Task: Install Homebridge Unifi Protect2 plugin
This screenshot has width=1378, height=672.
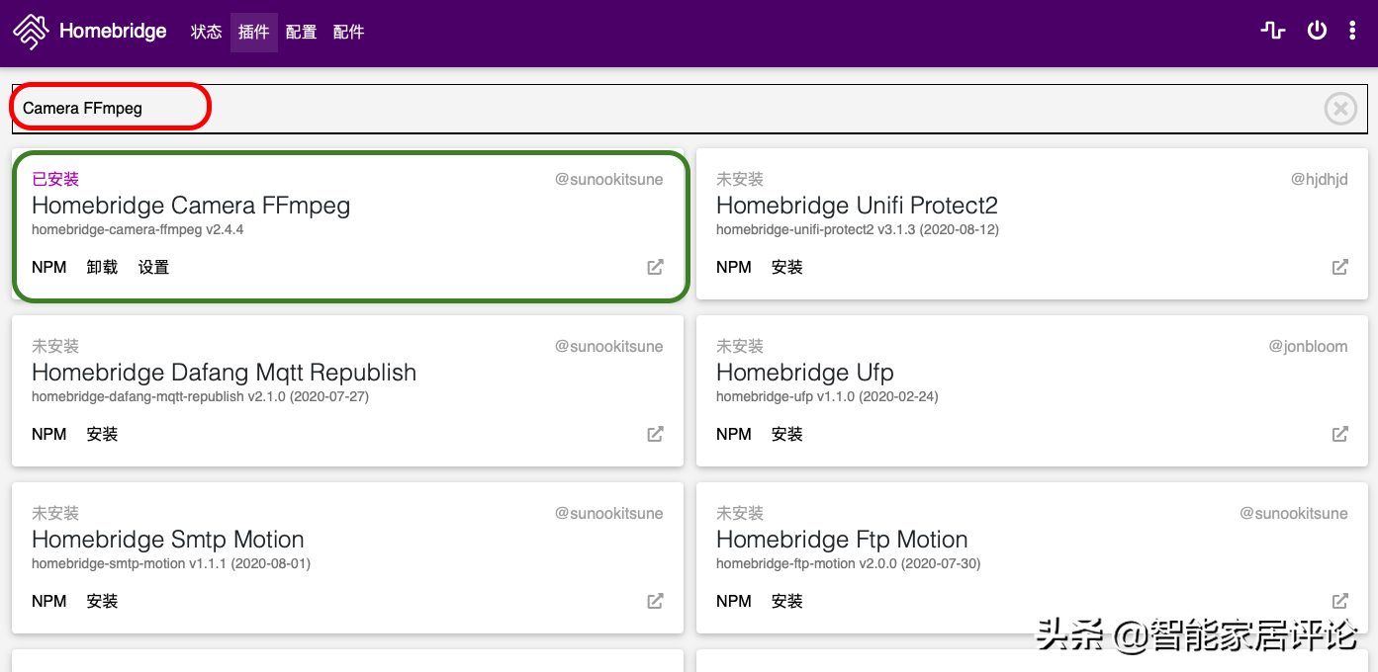Action: pyautogui.click(x=786, y=267)
